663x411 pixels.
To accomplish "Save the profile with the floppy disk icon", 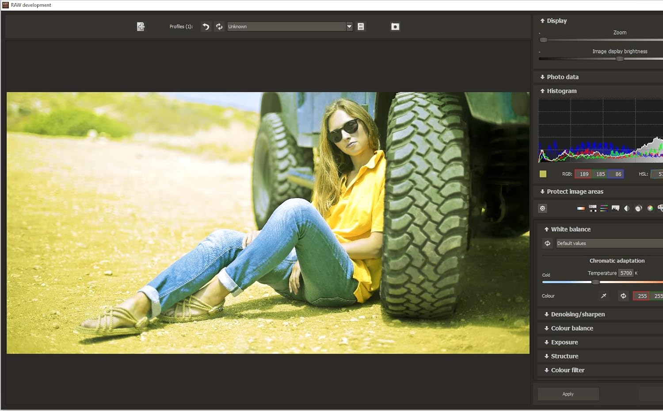I will coord(361,27).
